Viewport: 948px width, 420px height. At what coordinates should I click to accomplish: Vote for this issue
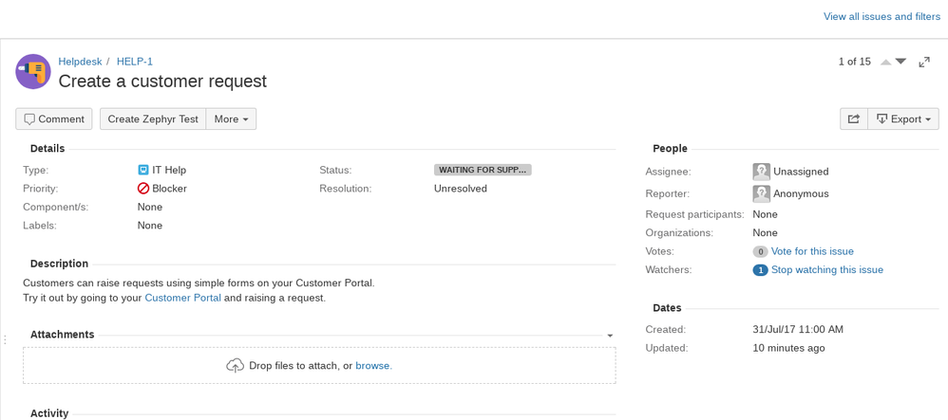tap(812, 251)
